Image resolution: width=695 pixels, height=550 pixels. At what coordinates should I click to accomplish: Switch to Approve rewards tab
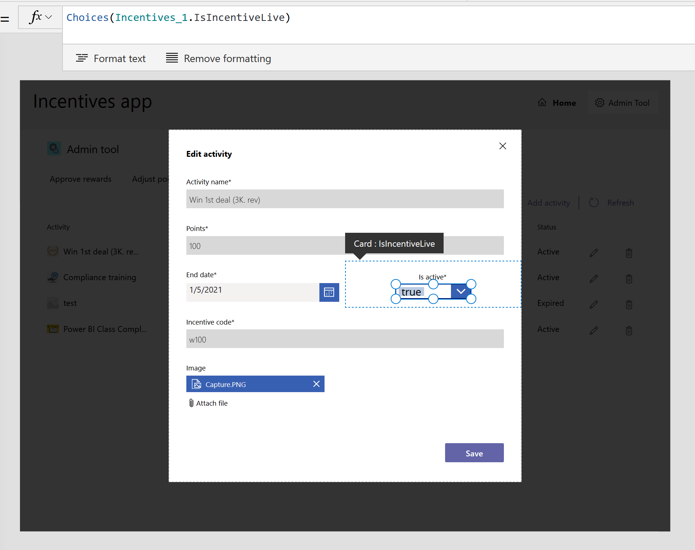(80, 179)
